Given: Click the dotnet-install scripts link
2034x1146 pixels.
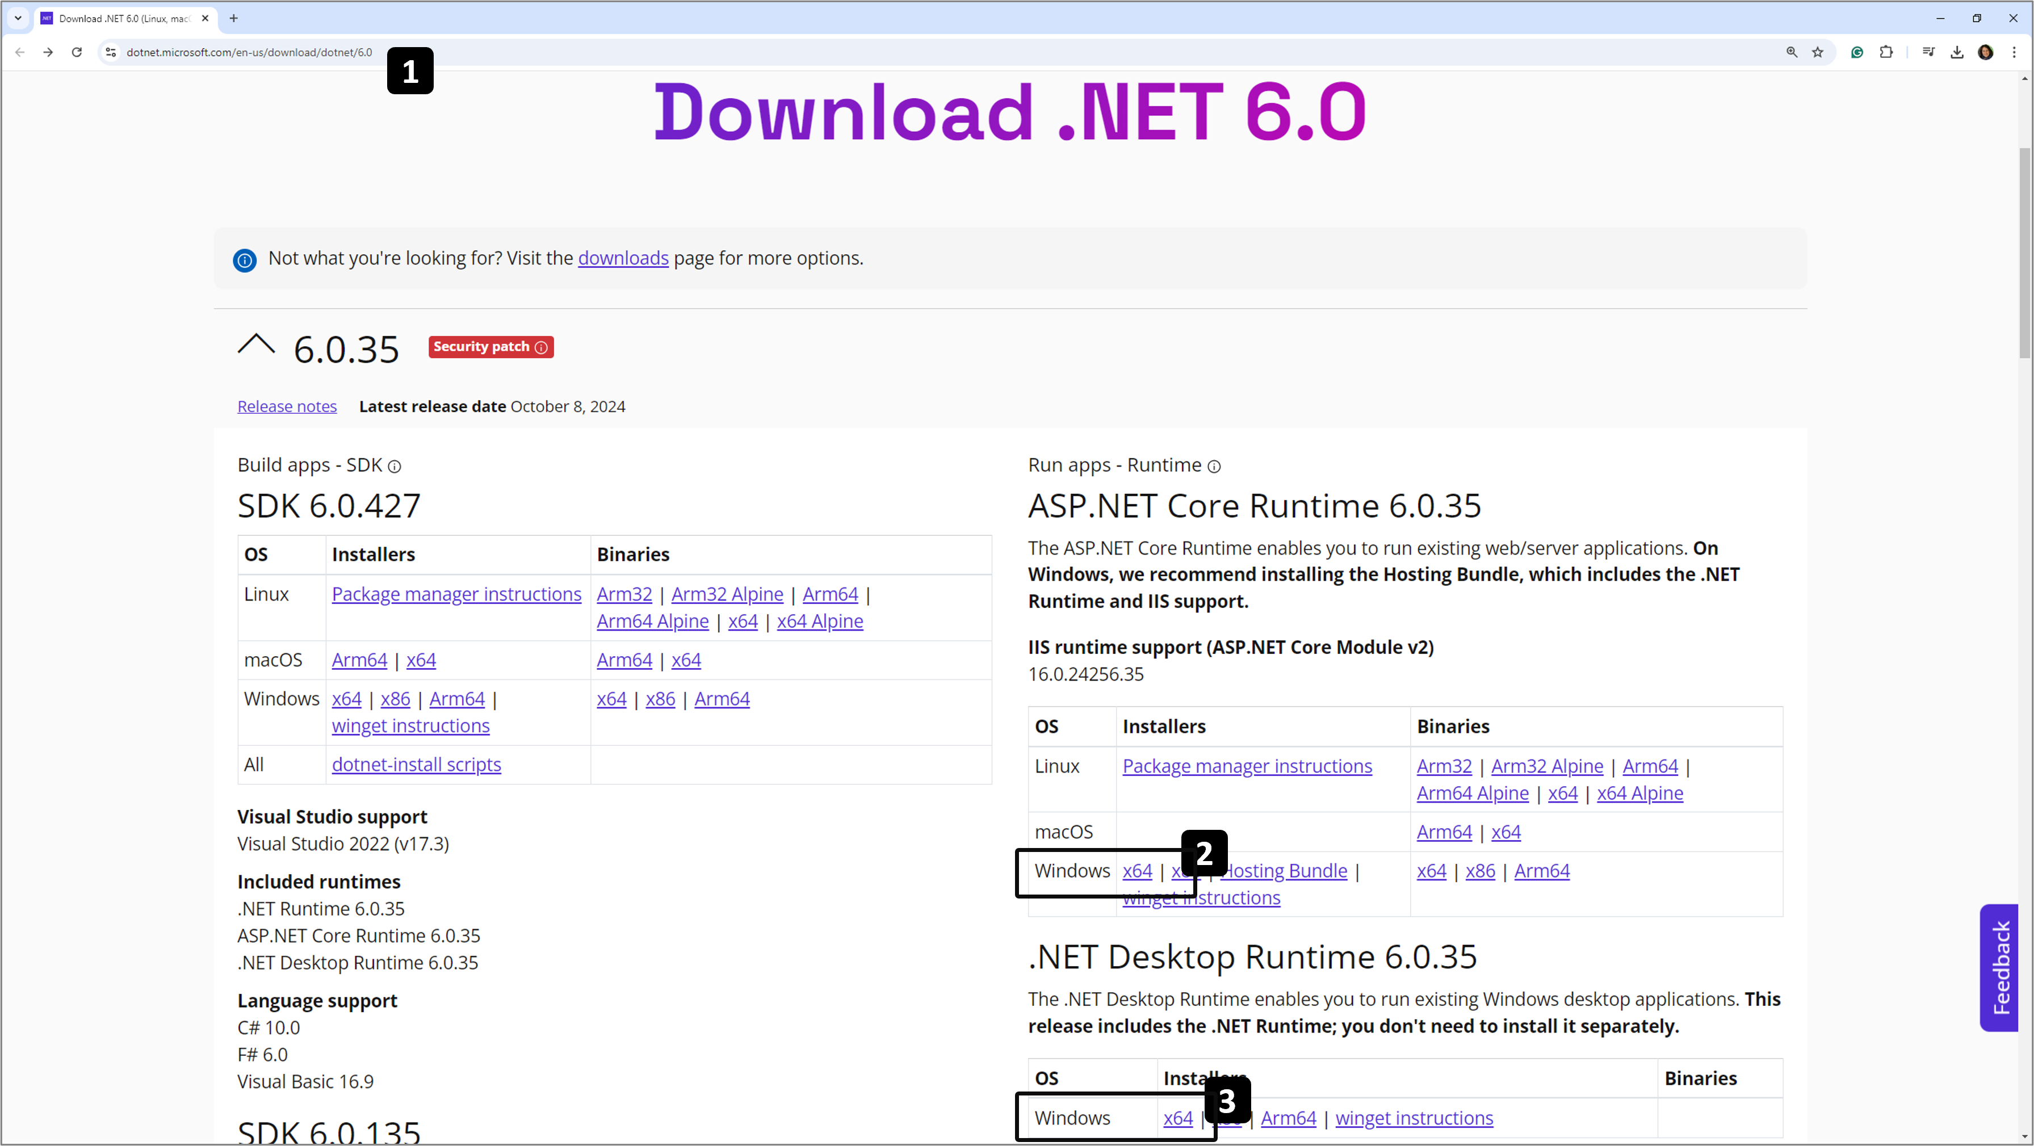Looking at the screenshot, I should tap(416, 764).
